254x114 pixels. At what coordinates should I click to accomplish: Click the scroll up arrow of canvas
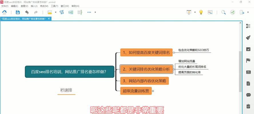[240, 23]
